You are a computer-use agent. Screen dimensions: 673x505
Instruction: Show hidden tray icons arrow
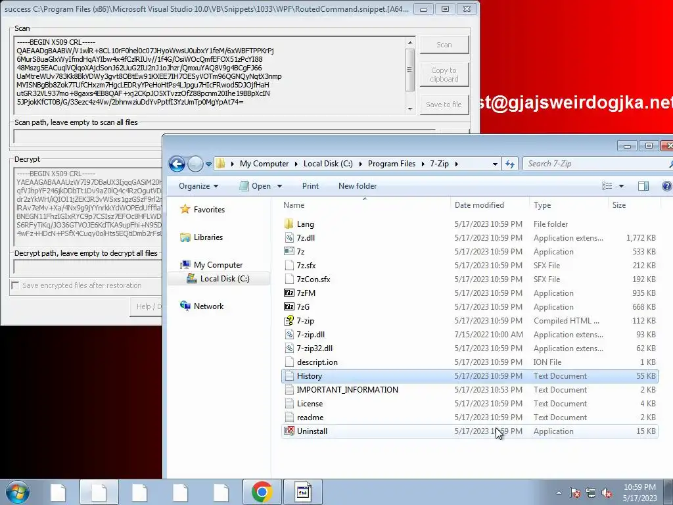pos(559,493)
